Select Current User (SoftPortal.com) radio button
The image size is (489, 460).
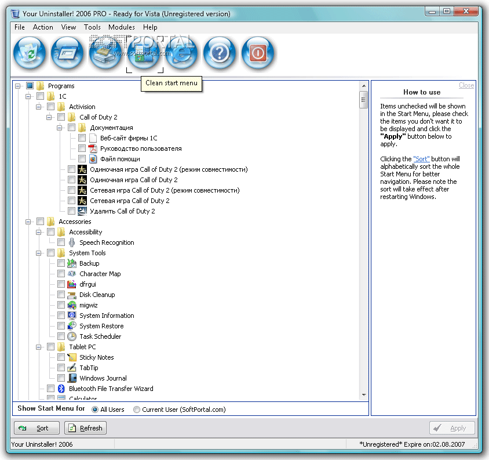point(137,410)
